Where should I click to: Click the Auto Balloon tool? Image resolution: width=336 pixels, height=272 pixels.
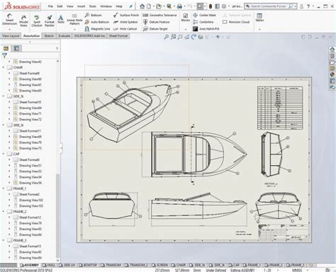(97, 22)
